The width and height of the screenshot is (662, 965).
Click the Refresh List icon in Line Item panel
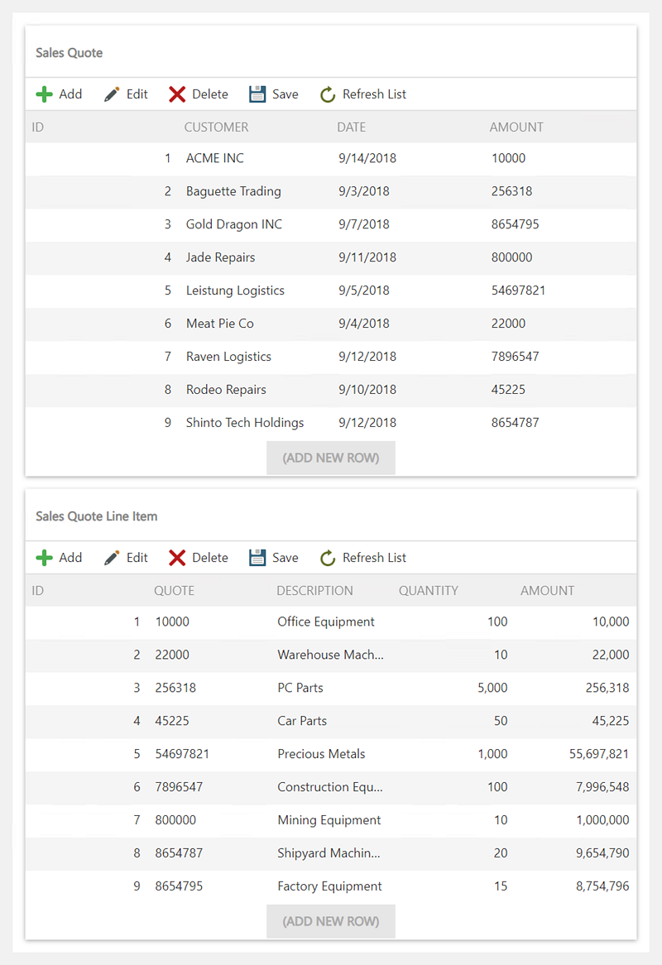pyautogui.click(x=328, y=558)
